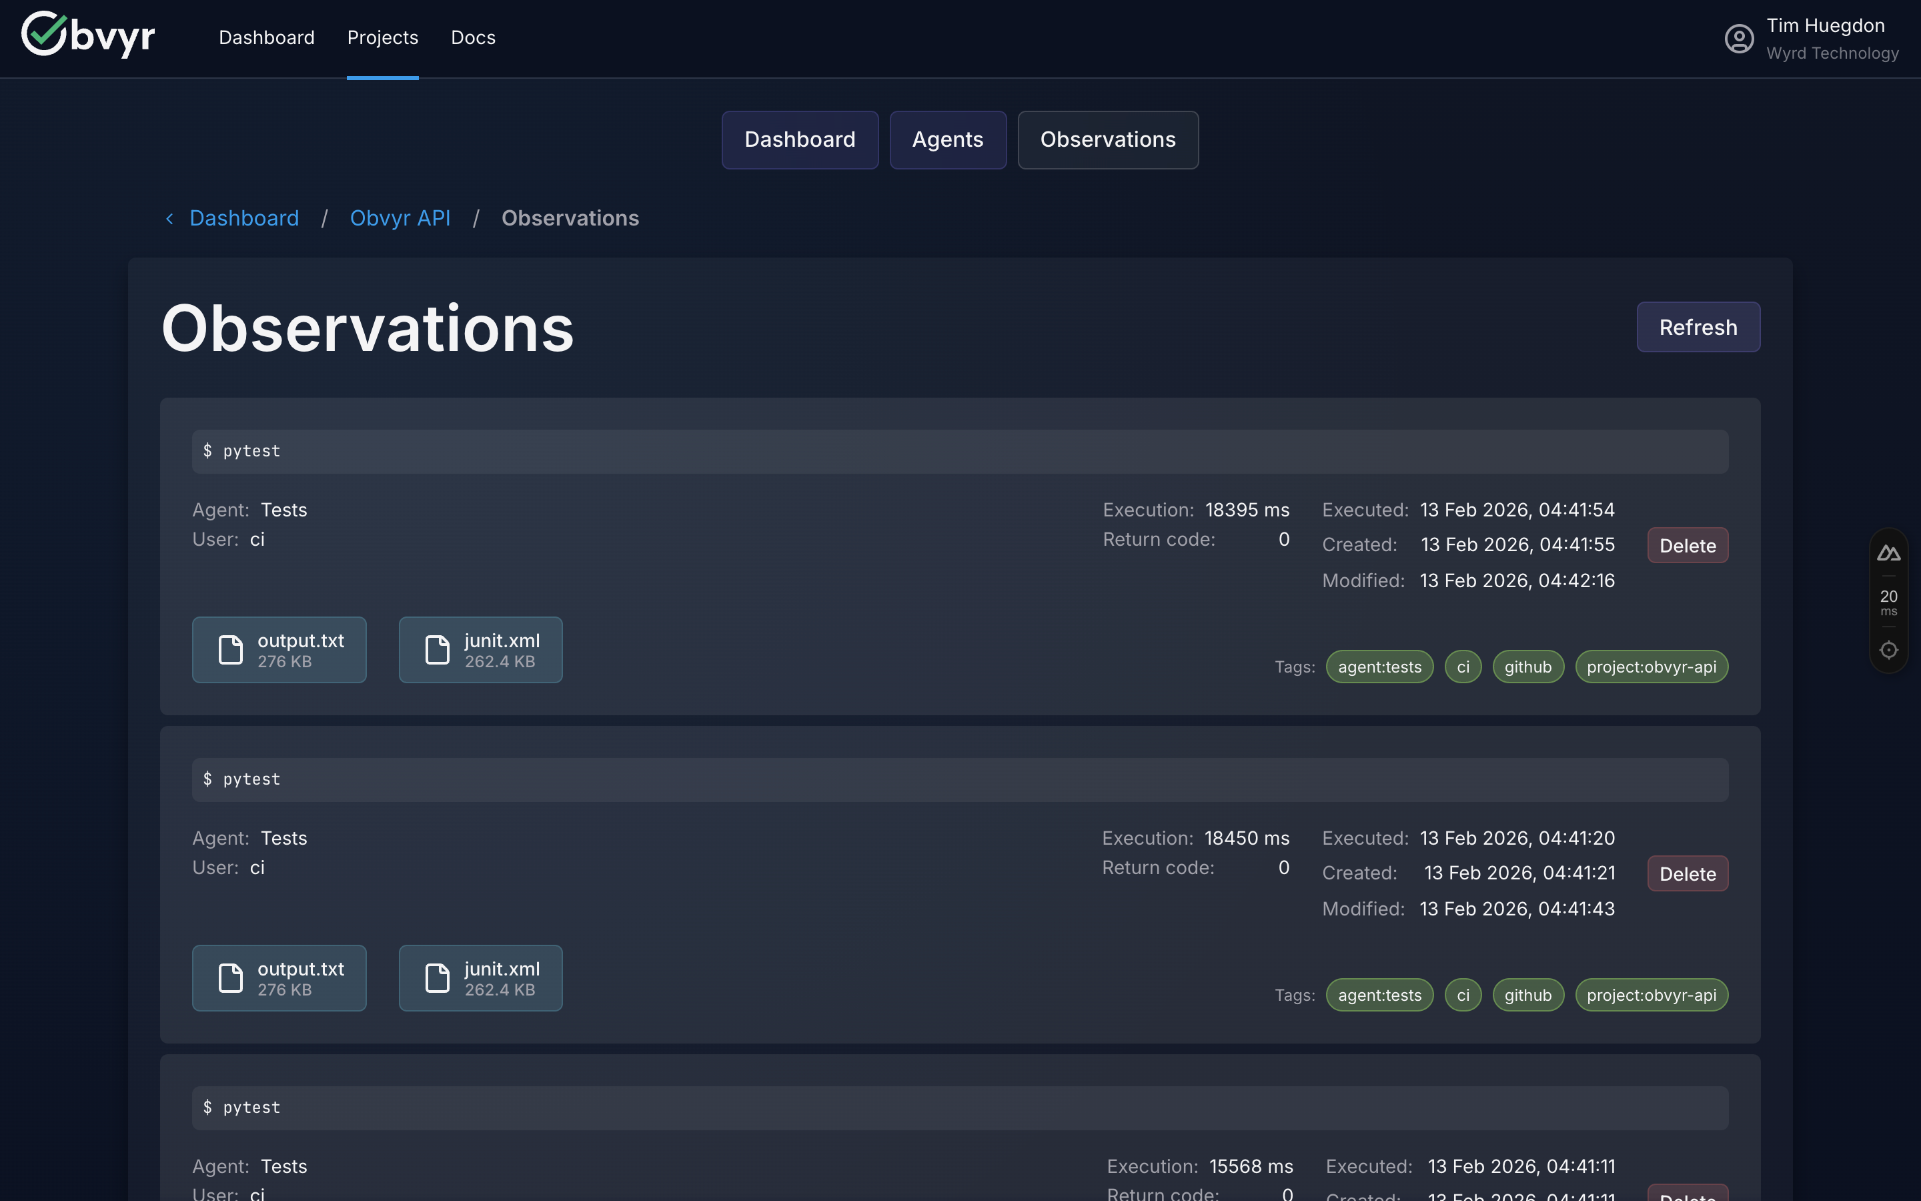Click the agent:tests tag on first observation

pyautogui.click(x=1379, y=667)
